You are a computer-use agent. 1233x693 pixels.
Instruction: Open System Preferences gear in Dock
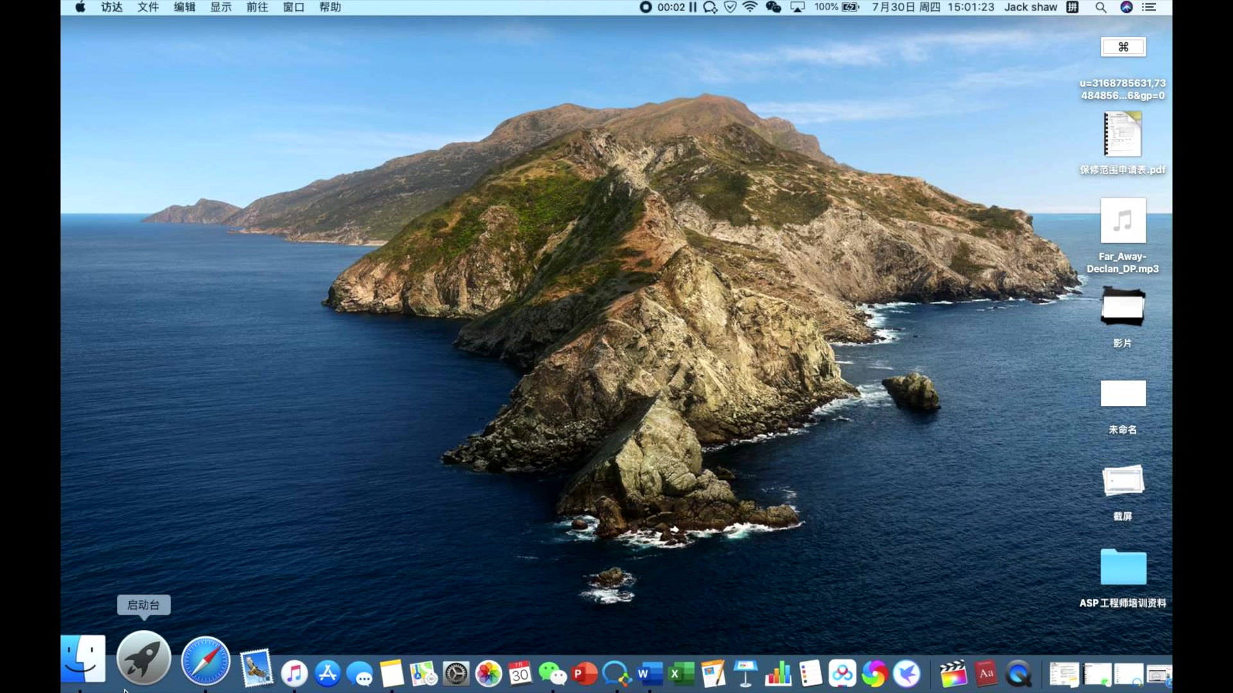point(456,674)
